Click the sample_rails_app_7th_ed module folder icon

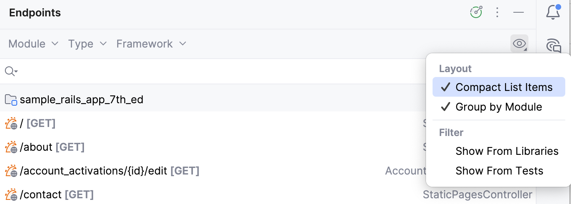coord(11,100)
